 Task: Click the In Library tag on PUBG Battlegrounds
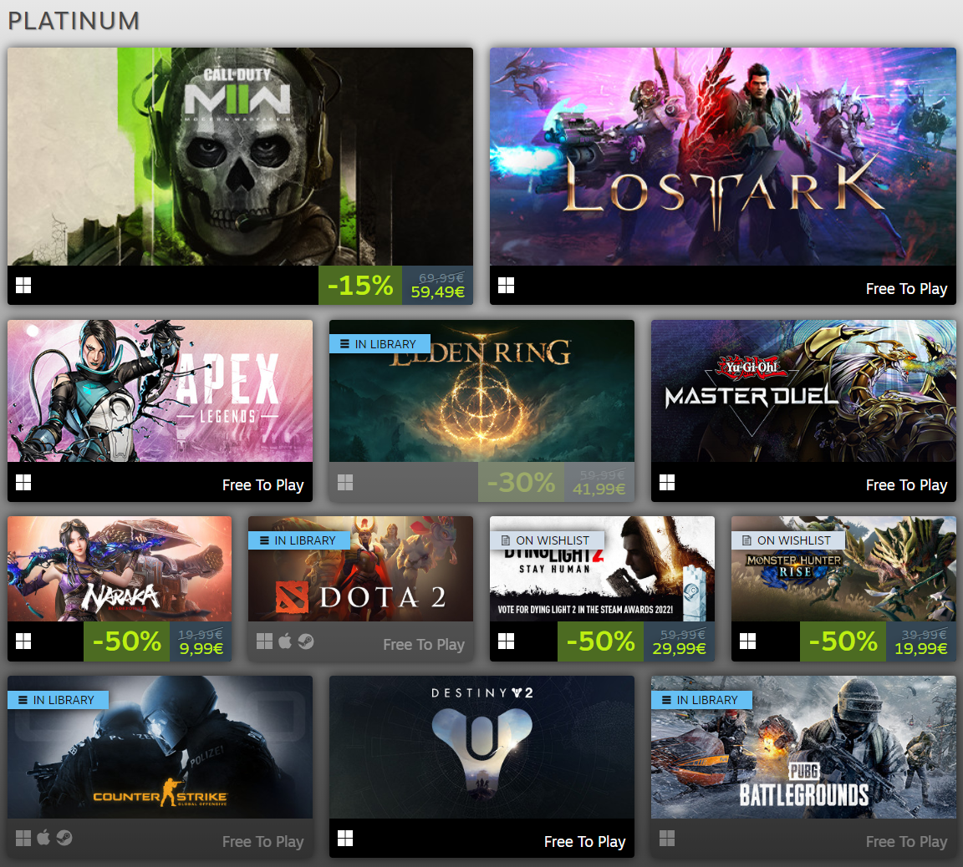point(701,700)
